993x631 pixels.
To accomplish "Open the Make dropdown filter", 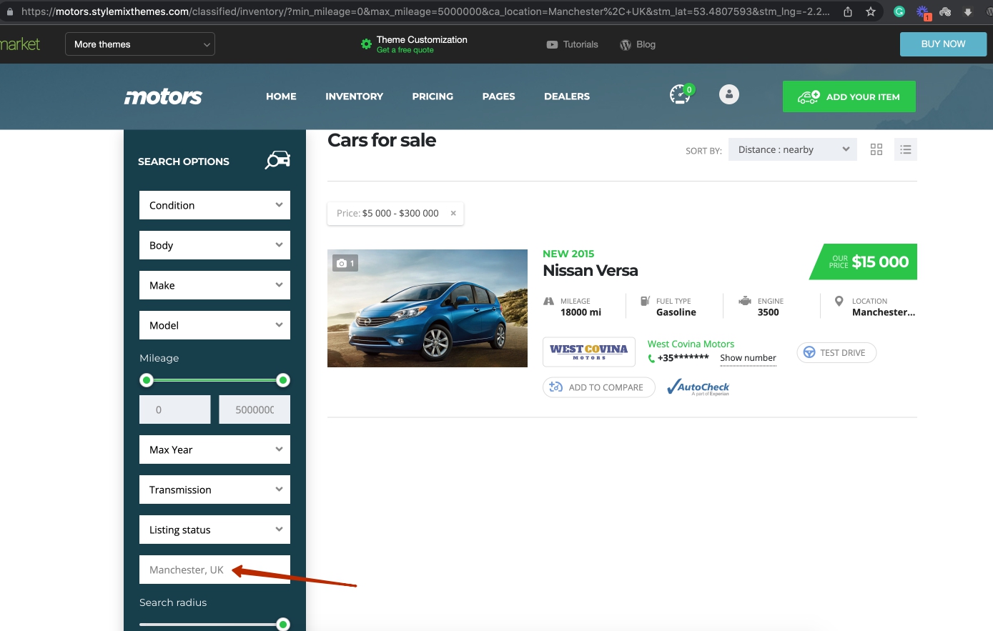I will point(214,285).
